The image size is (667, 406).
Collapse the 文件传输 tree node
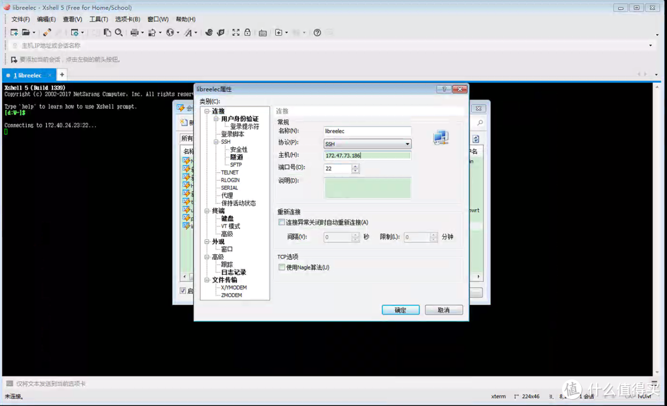point(207,280)
